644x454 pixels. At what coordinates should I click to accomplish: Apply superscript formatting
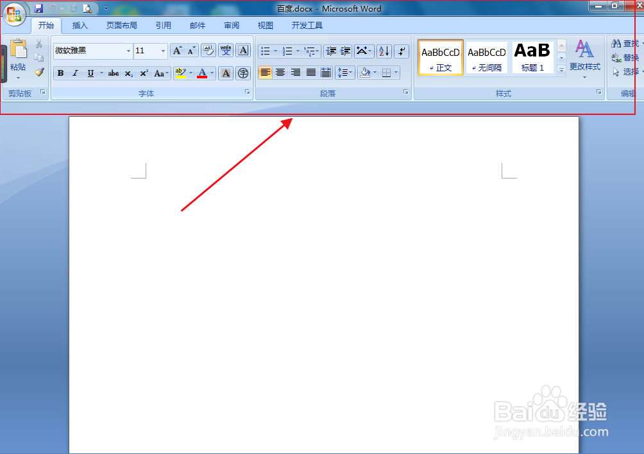coord(144,73)
